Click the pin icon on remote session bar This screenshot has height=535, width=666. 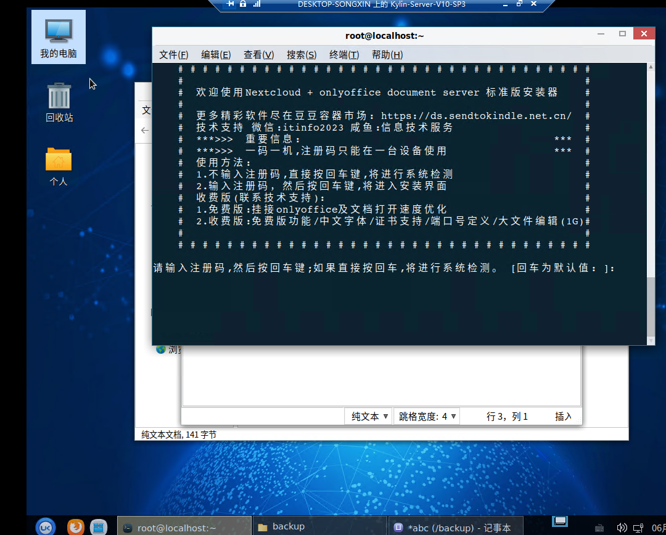(230, 4)
